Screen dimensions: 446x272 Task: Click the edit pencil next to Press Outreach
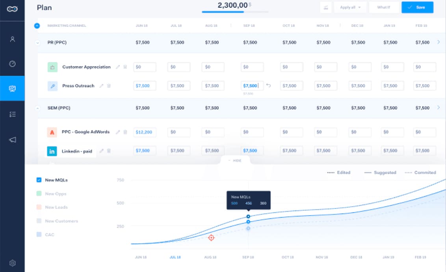click(x=101, y=86)
